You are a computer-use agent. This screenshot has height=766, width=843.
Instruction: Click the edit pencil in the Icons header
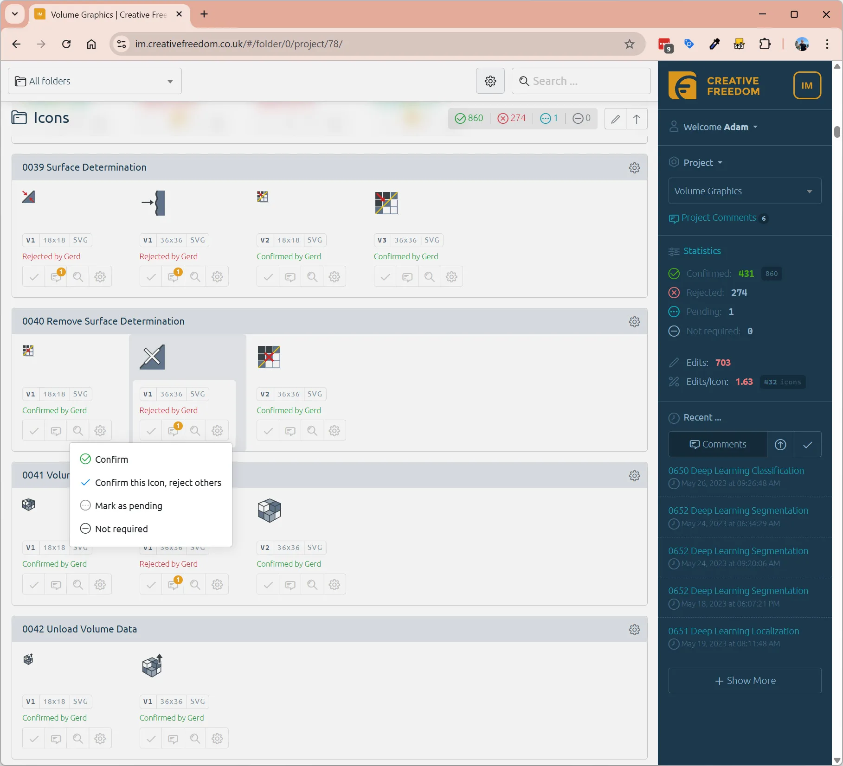[614, 119]
